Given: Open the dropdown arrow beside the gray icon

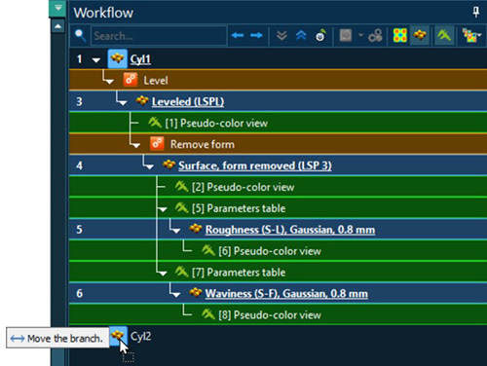Looking at the screenshot, I should 360,35.
